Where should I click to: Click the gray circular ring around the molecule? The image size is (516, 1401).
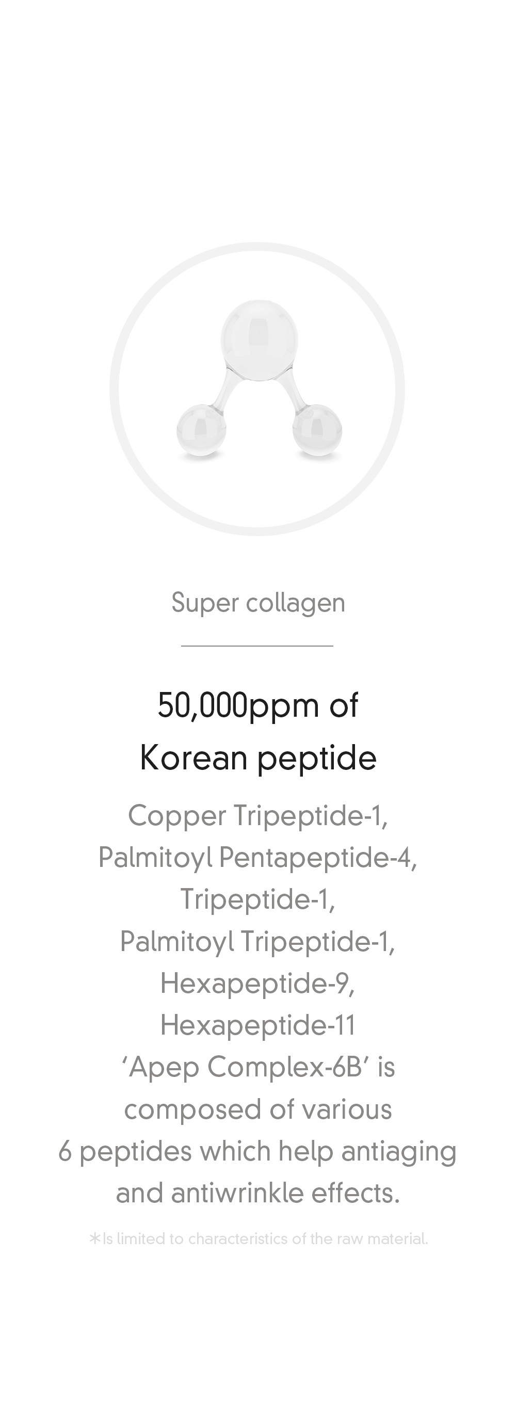pos(114,389)
